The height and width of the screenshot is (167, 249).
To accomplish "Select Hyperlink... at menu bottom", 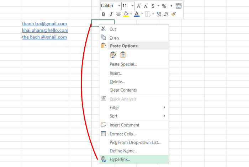I will pos(134,159).
